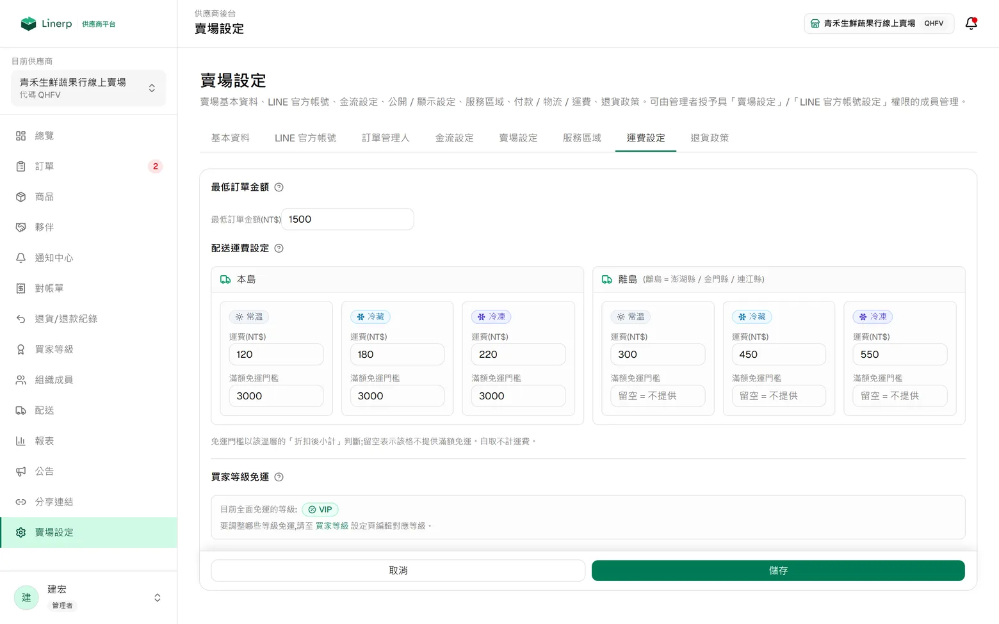999x624 pixels.
Task: Click the 退貨/退款紀錄 undo icon
Action: [x=20, y=319]
